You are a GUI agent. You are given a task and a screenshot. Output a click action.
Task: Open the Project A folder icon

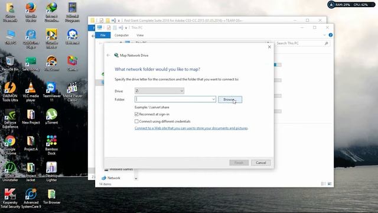pos(31,143)
